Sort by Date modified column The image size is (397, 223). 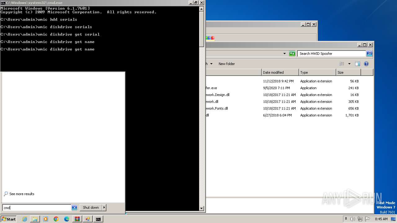coord(280,72)
